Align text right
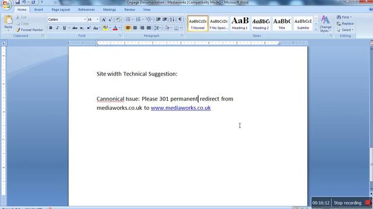Screen dimensions: 373x209 [x=142, y=28]
